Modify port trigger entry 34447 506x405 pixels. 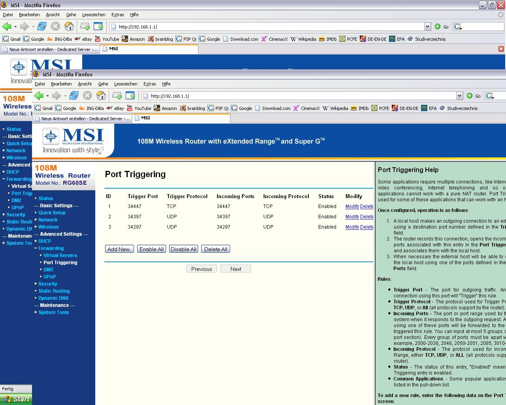point(352,206)
